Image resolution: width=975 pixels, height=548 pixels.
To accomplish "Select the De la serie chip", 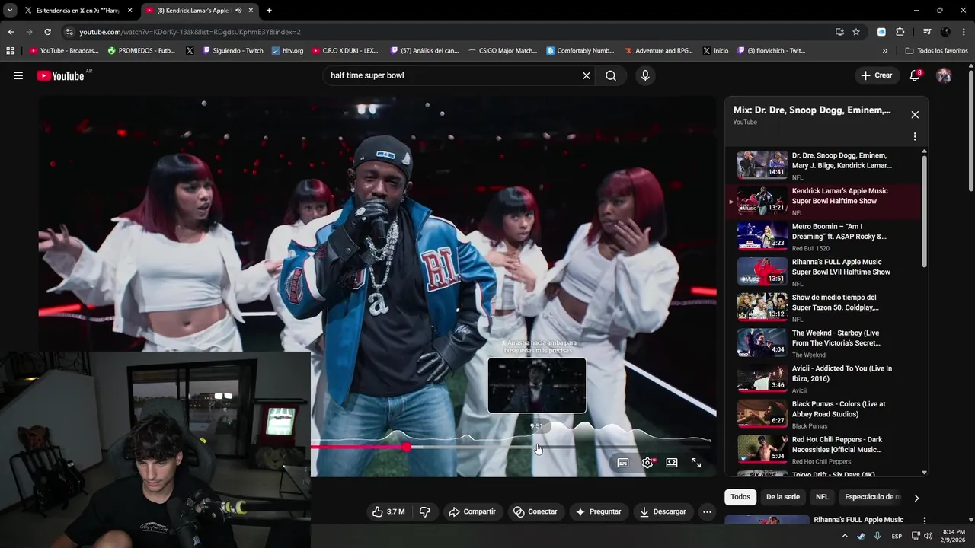I will point(783,497).
